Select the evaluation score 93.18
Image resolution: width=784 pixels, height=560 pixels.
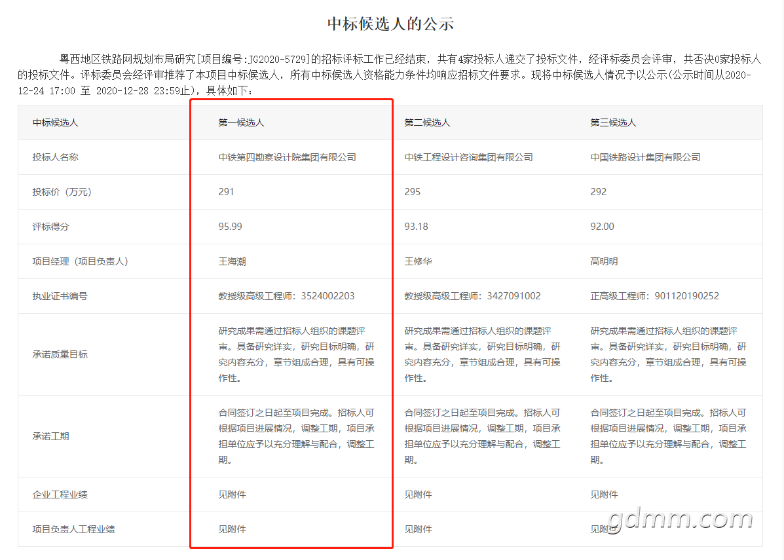click(x=417, y=227)
